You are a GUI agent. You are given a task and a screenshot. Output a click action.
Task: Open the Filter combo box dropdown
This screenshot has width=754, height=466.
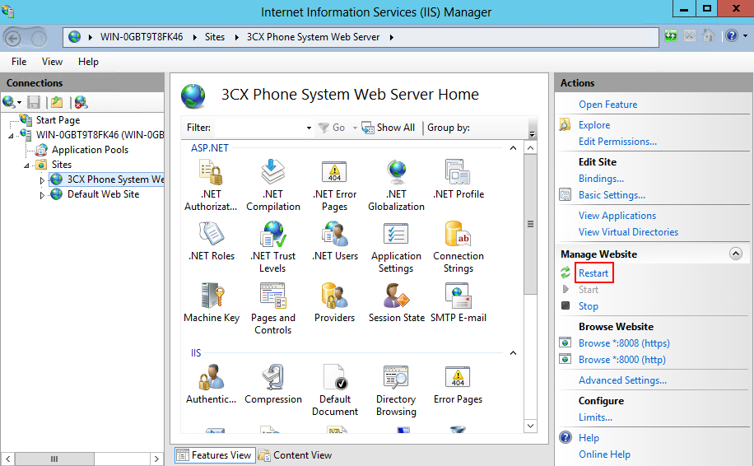pos(309,128)
